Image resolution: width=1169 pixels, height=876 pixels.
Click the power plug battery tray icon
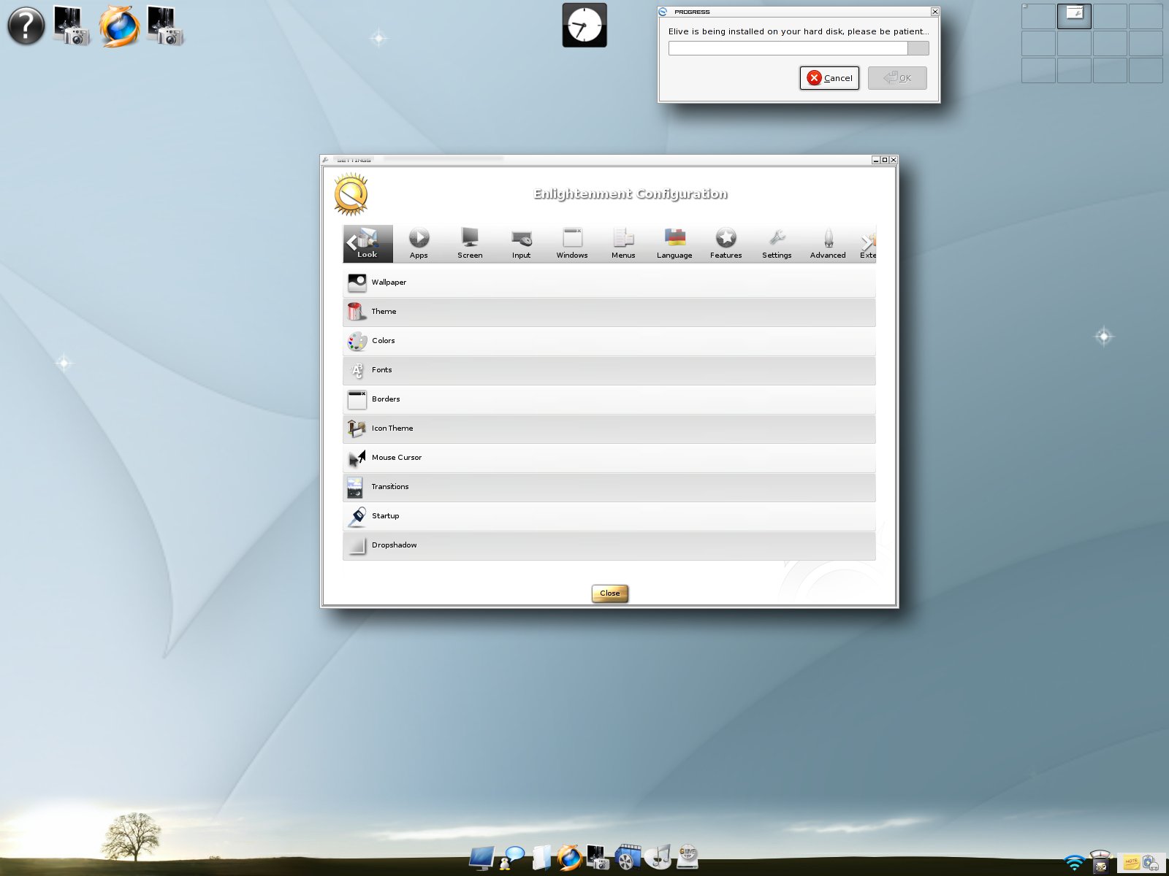1151,864
